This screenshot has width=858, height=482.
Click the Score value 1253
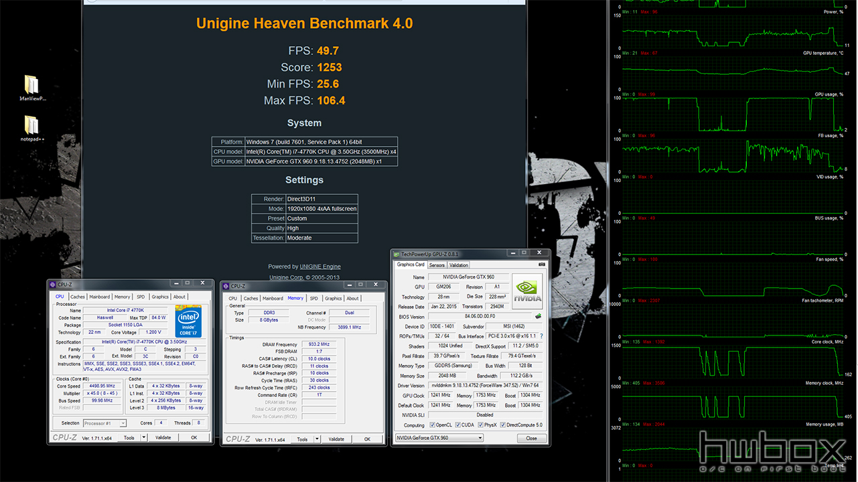330,67
